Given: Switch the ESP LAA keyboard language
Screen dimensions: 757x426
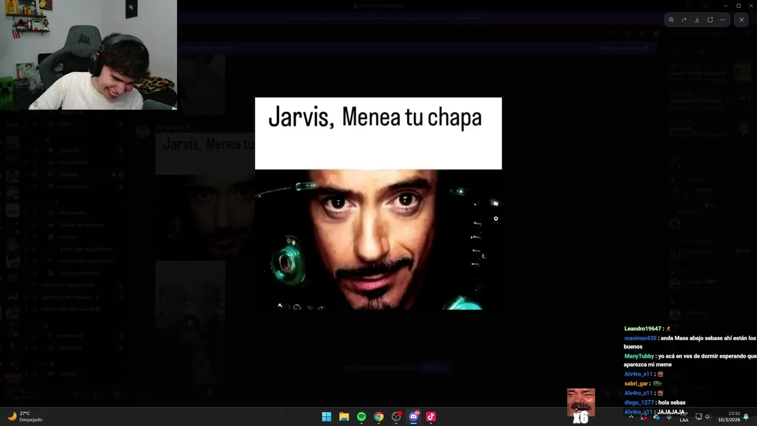Looking at the screenshot, I should (x=684, y=417).
